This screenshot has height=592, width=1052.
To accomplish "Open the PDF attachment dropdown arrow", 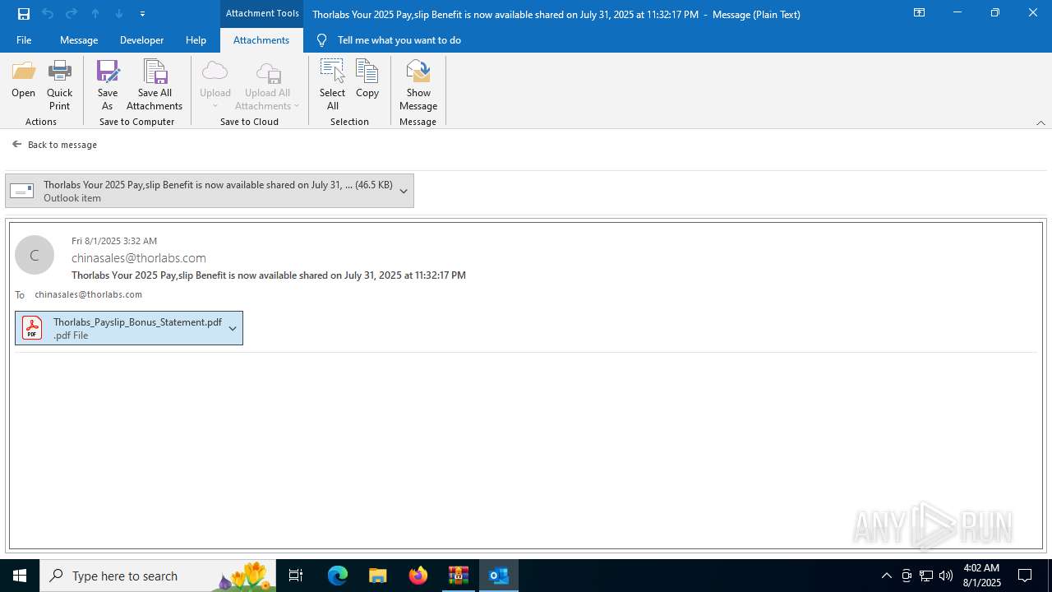I will click(x=233, y=328).
